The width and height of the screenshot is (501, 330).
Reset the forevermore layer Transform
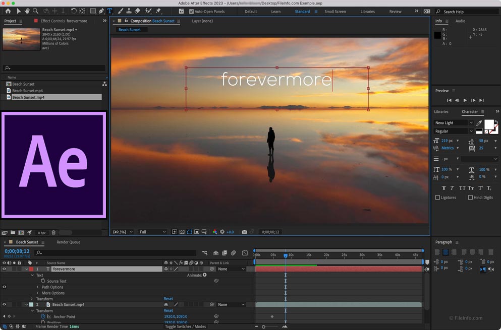[x=168, y=299]
